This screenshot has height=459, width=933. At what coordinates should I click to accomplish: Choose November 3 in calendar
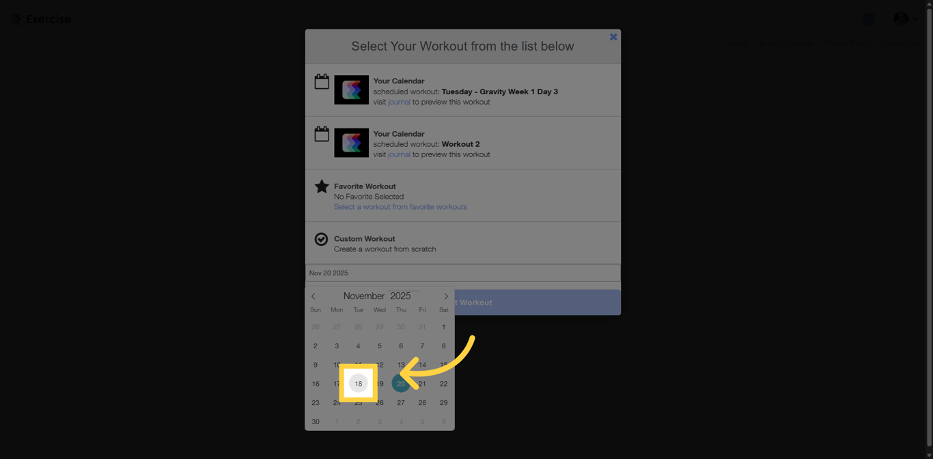pos(337,346)
